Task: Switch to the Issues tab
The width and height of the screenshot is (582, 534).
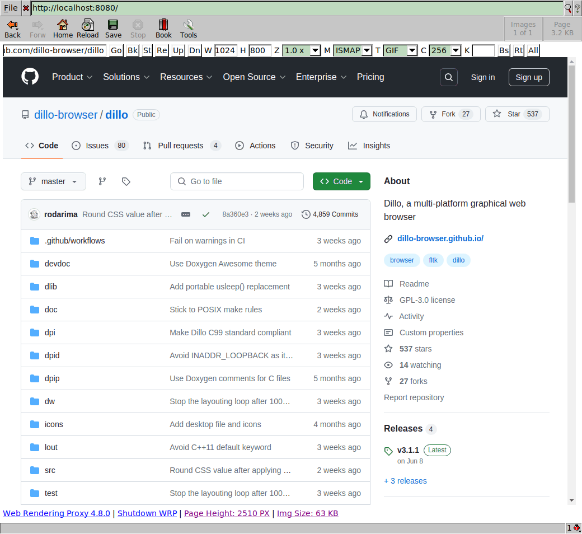Action: click(100, 146)
